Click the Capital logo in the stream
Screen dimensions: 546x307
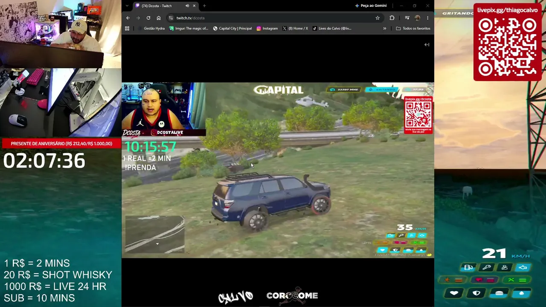[278, 90]
